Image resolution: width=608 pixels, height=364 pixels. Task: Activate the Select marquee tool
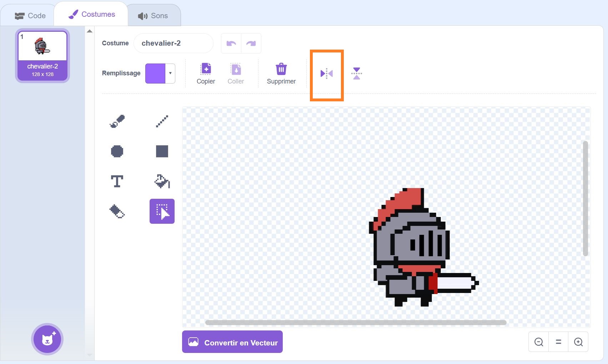[162, 211]
